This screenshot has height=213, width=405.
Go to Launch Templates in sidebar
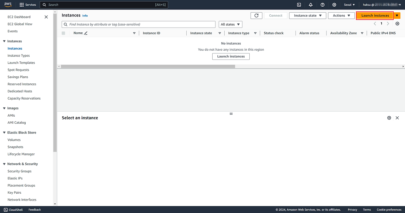[21, 63]
